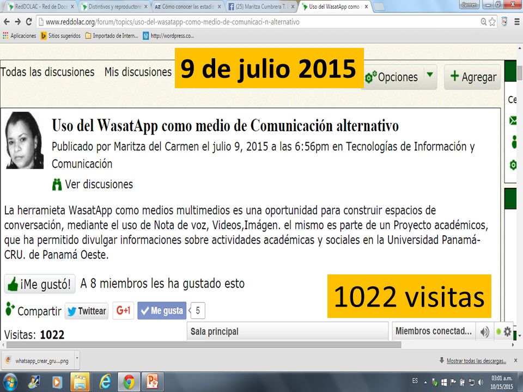Click the Agregar button

click(472, 77)
